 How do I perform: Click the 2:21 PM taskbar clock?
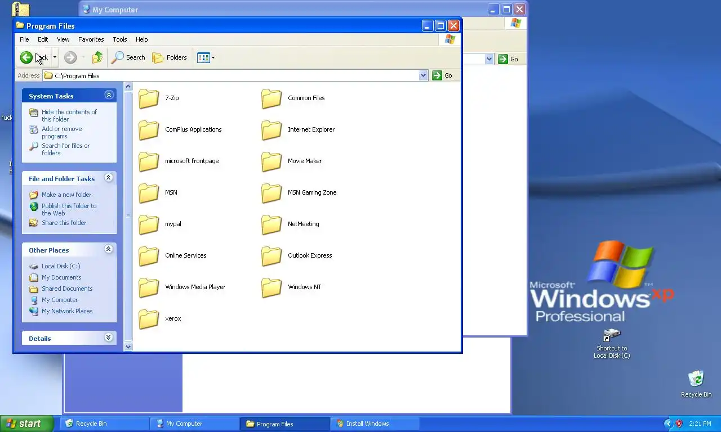click(700, 424)
